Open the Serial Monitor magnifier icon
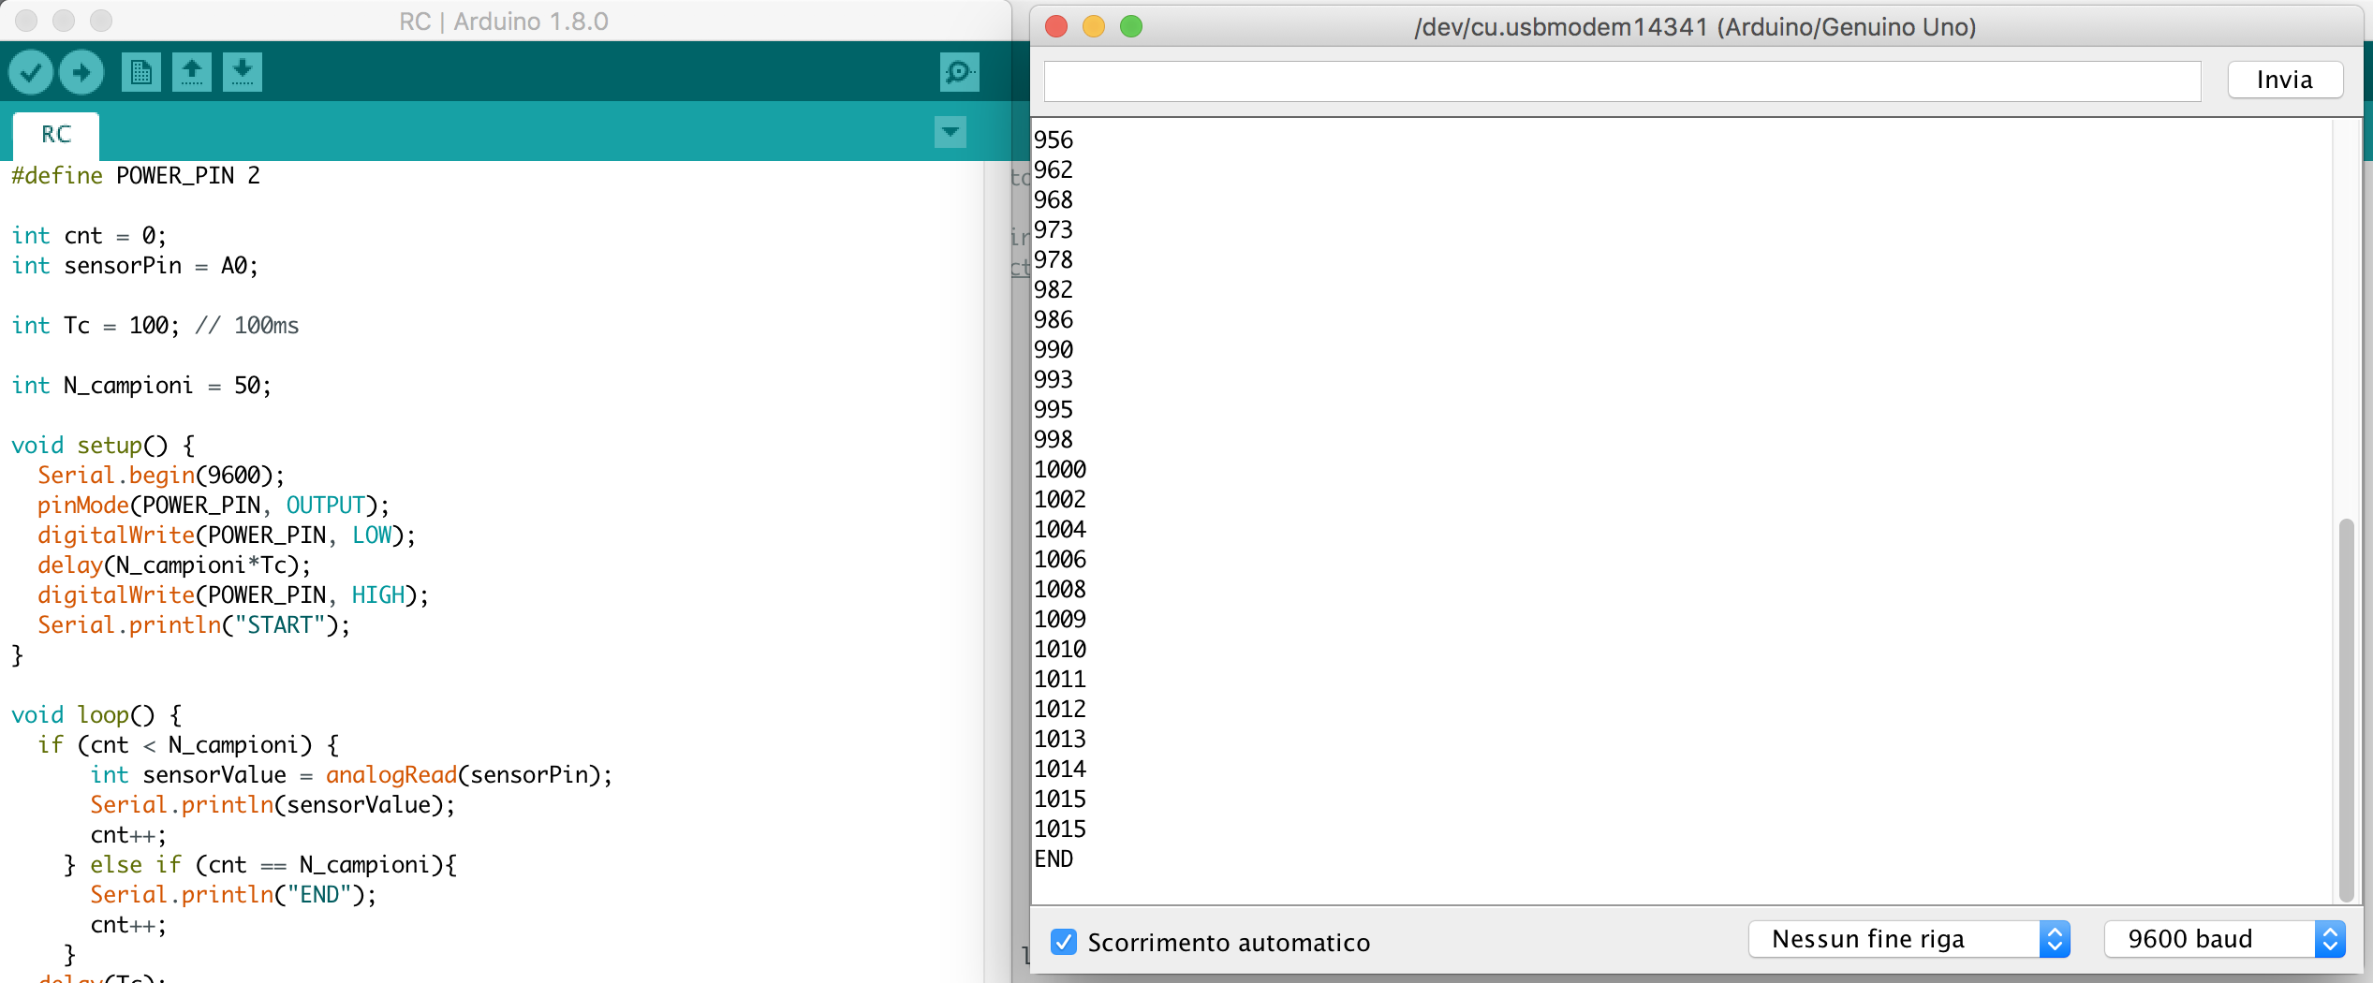The width and height of the screenshot is (2373, 983). [x=959, y=72]
